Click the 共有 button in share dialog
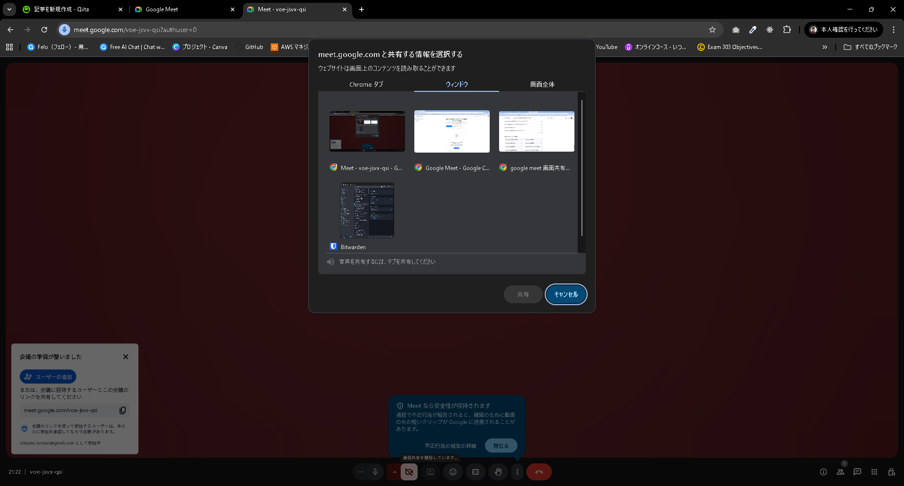Image resolution: width=904 pixels, height=486 pixels. click(523, 294)
